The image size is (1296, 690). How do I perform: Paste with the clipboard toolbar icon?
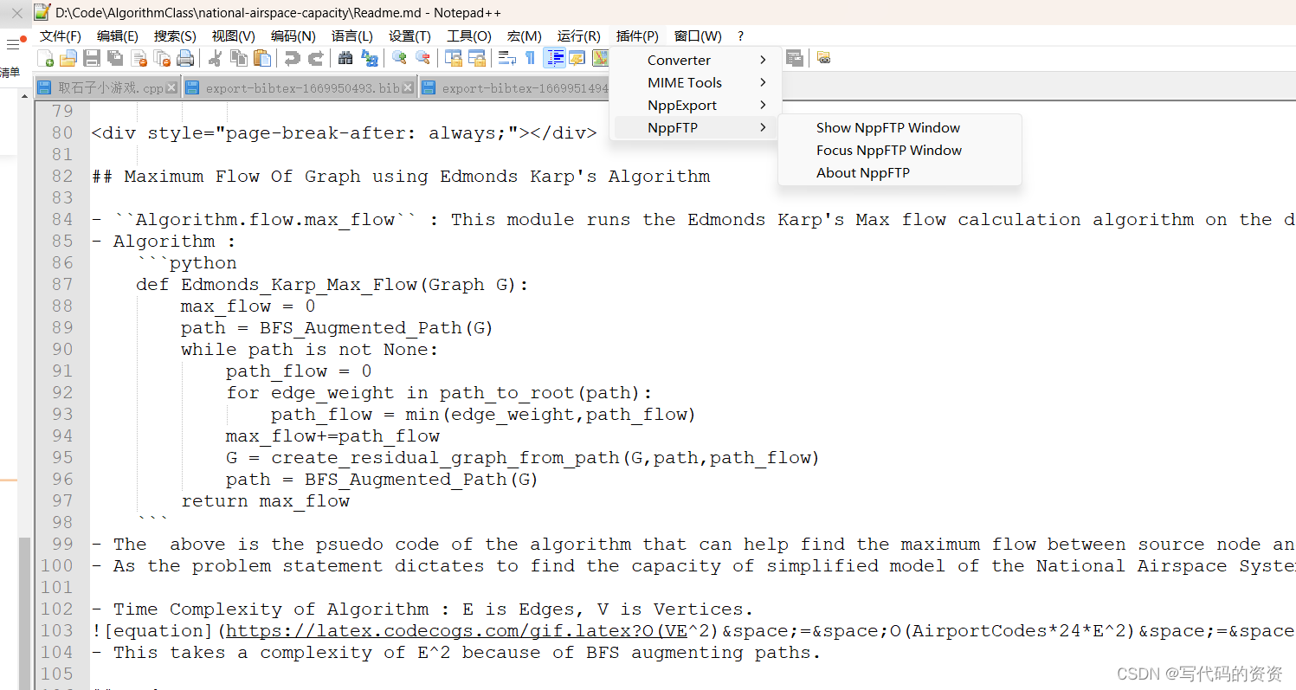pyautogui.click(x=262, y=58)
